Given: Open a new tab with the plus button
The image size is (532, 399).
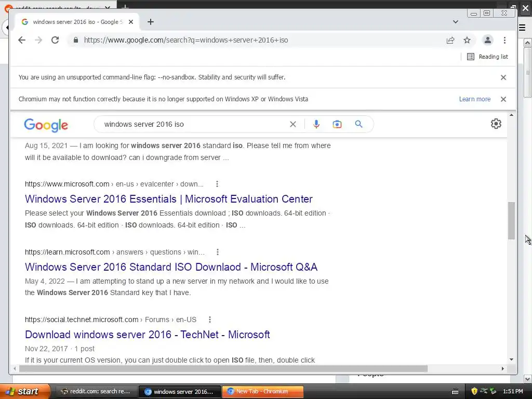Looking at the screenshot, I should [151, 22].
